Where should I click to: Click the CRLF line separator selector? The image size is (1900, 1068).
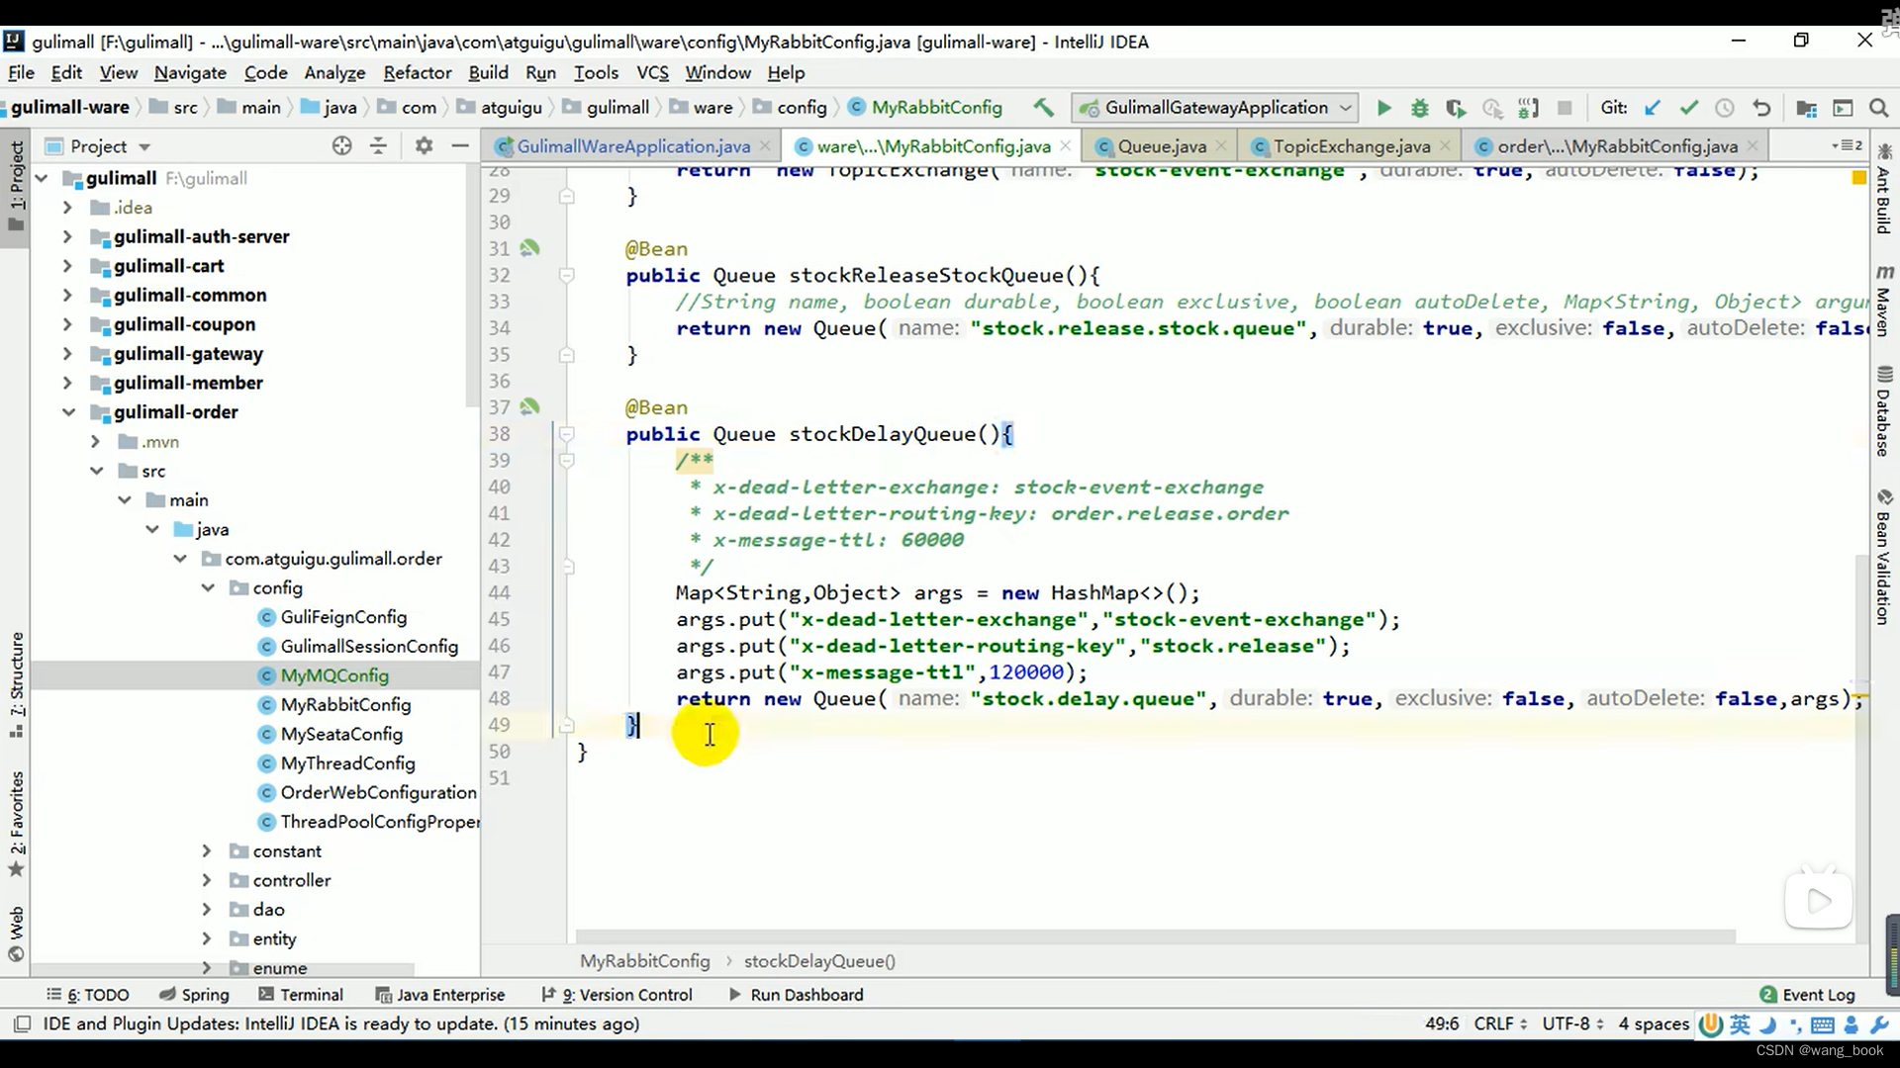coord(1500,1023)
